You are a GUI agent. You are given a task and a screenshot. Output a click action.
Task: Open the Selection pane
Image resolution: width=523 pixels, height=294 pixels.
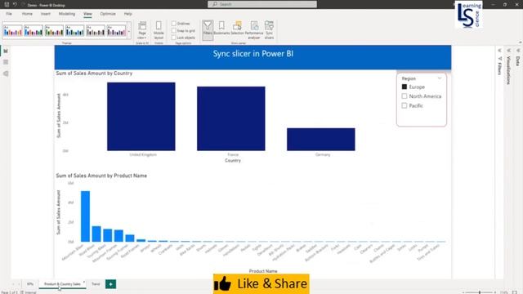tap(238, 28)
